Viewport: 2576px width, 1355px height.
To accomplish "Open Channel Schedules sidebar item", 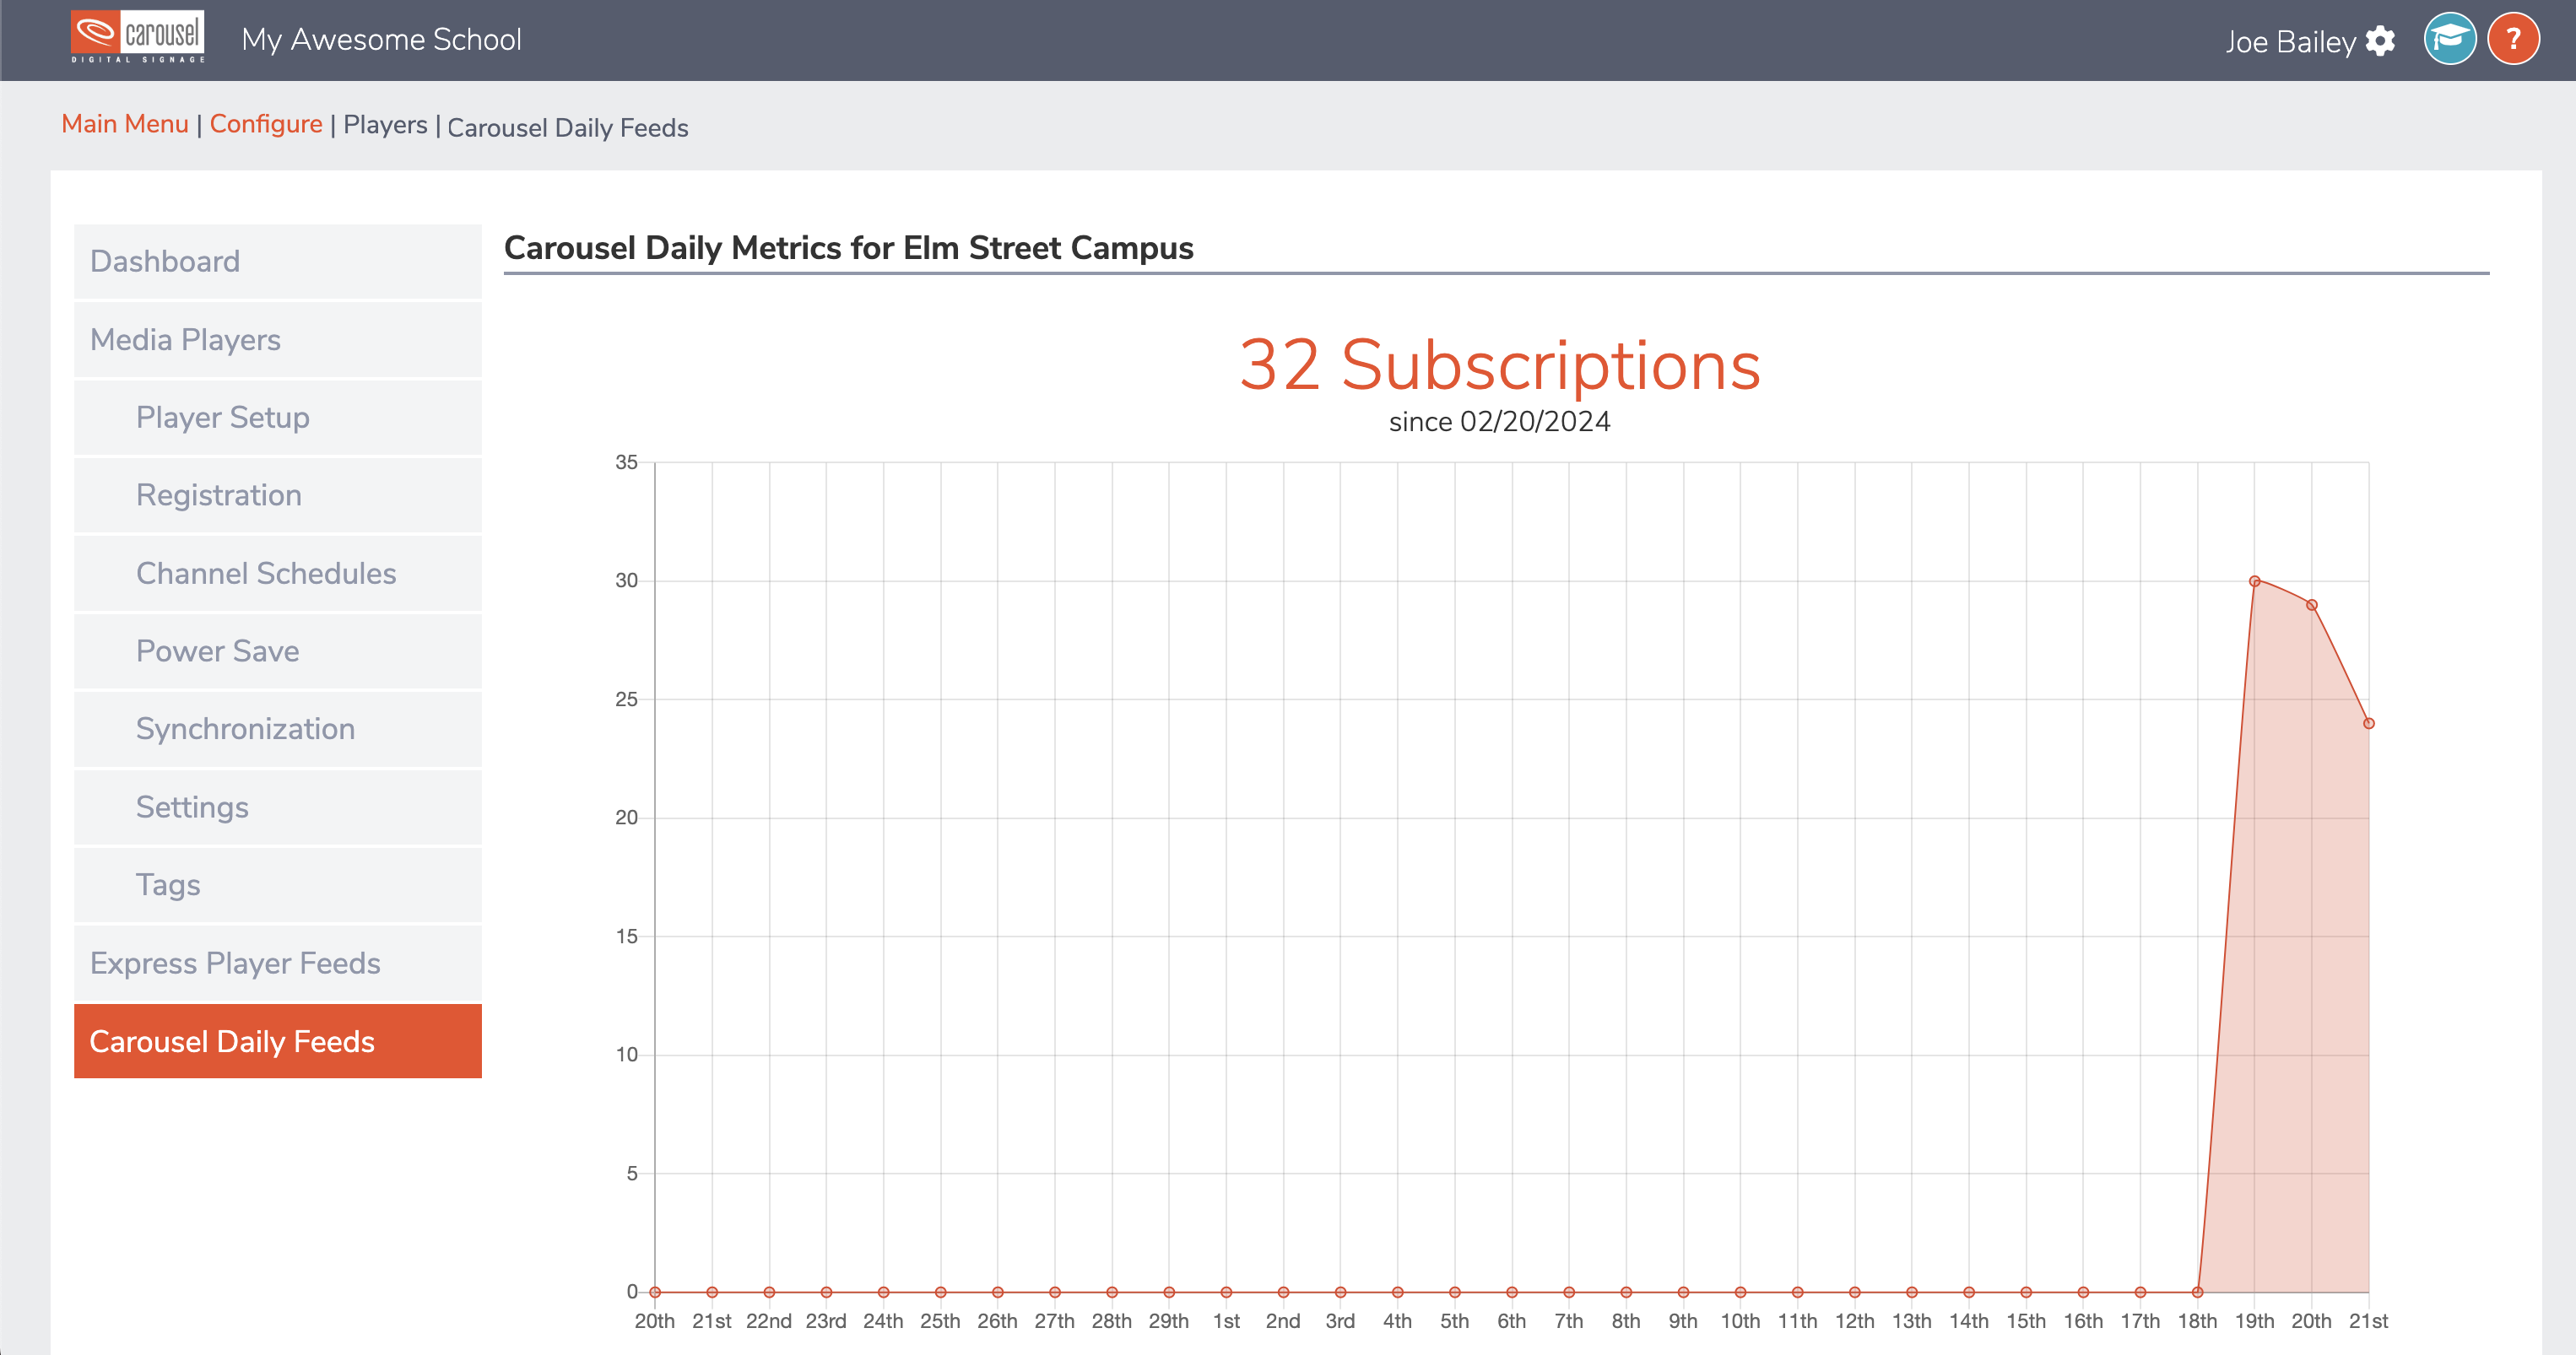I will point(278,574).
